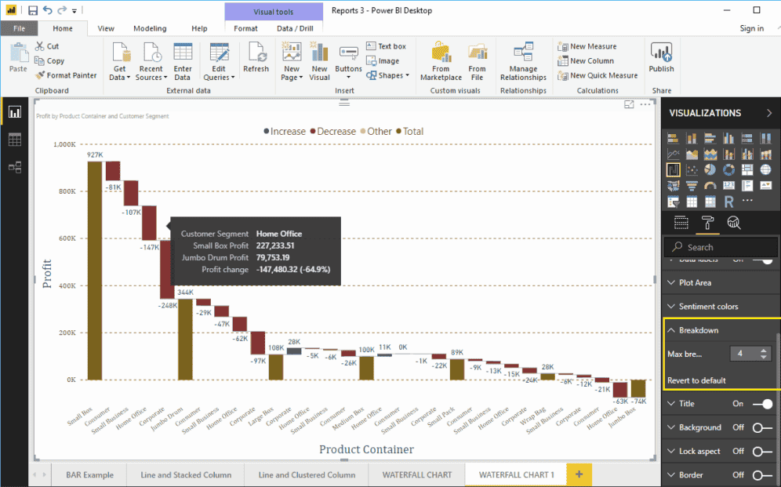Turn off the Title toggle

762,404
